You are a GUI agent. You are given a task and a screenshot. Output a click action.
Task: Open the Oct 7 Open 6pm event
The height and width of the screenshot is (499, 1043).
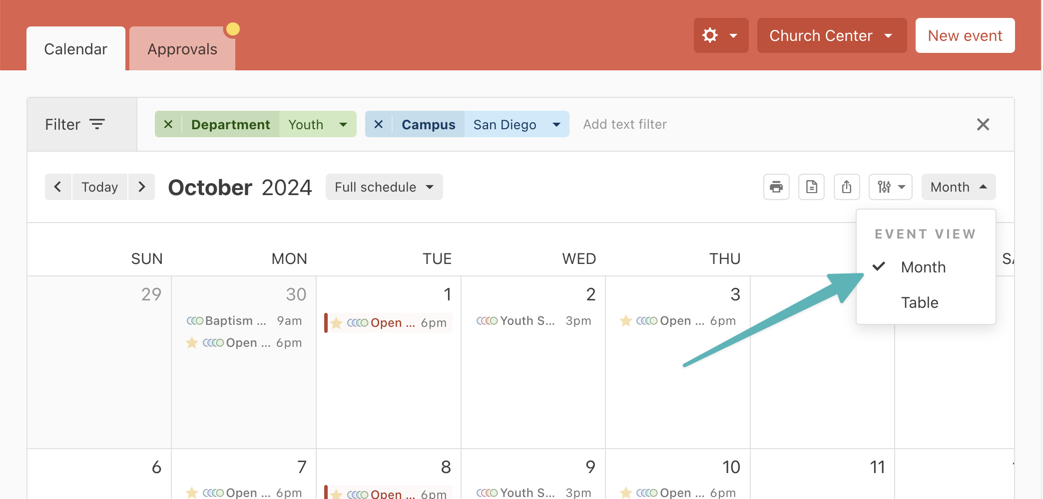(x=244, y=493)
